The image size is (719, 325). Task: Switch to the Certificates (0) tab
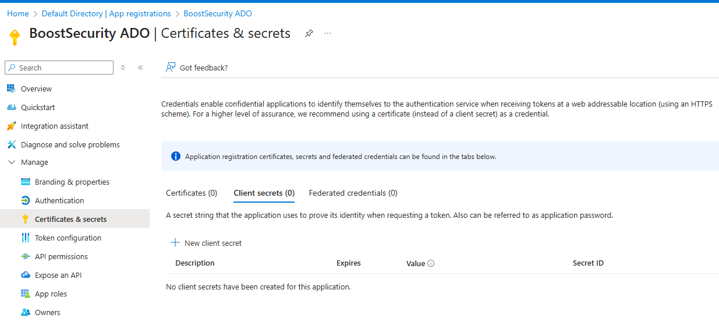[x=192, y=193]
